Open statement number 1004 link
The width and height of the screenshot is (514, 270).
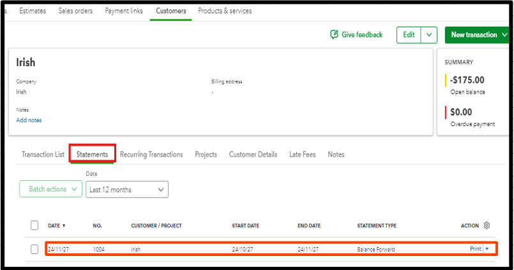pyautogui.click(x=98, y=249)
